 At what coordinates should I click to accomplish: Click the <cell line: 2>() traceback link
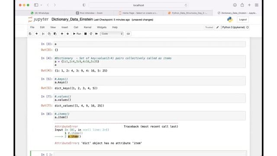coord(96,130)
